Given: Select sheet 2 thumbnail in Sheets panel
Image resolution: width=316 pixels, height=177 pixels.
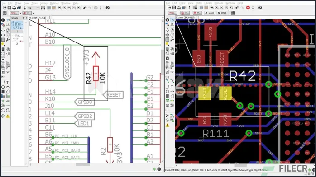Looking at the screenshot, I should click(17, 37).
